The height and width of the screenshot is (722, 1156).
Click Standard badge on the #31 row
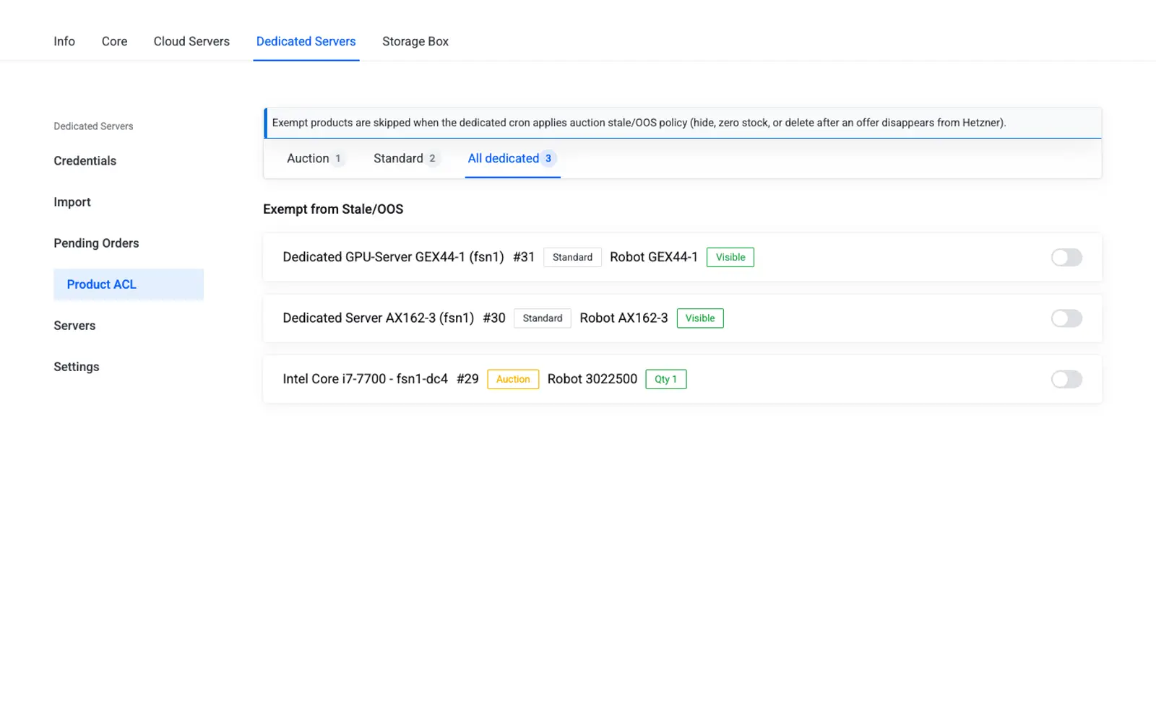572,257
